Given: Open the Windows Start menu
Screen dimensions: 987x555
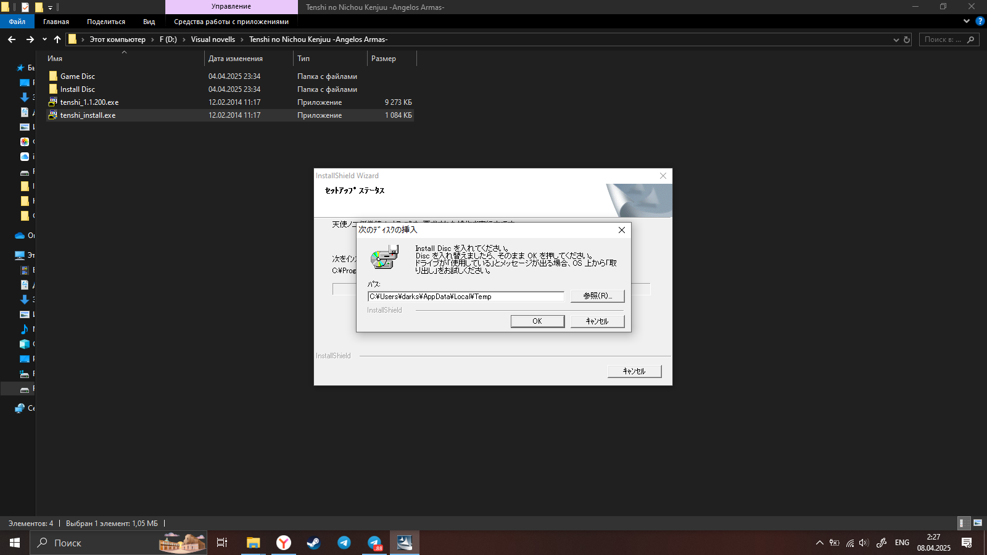Looking at the screenshot, I should click(x=15, y=543).
